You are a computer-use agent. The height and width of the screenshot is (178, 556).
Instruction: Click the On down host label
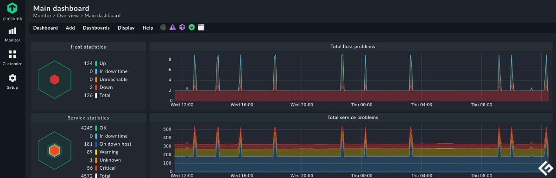pyautogui.click(x=115, y=144)
